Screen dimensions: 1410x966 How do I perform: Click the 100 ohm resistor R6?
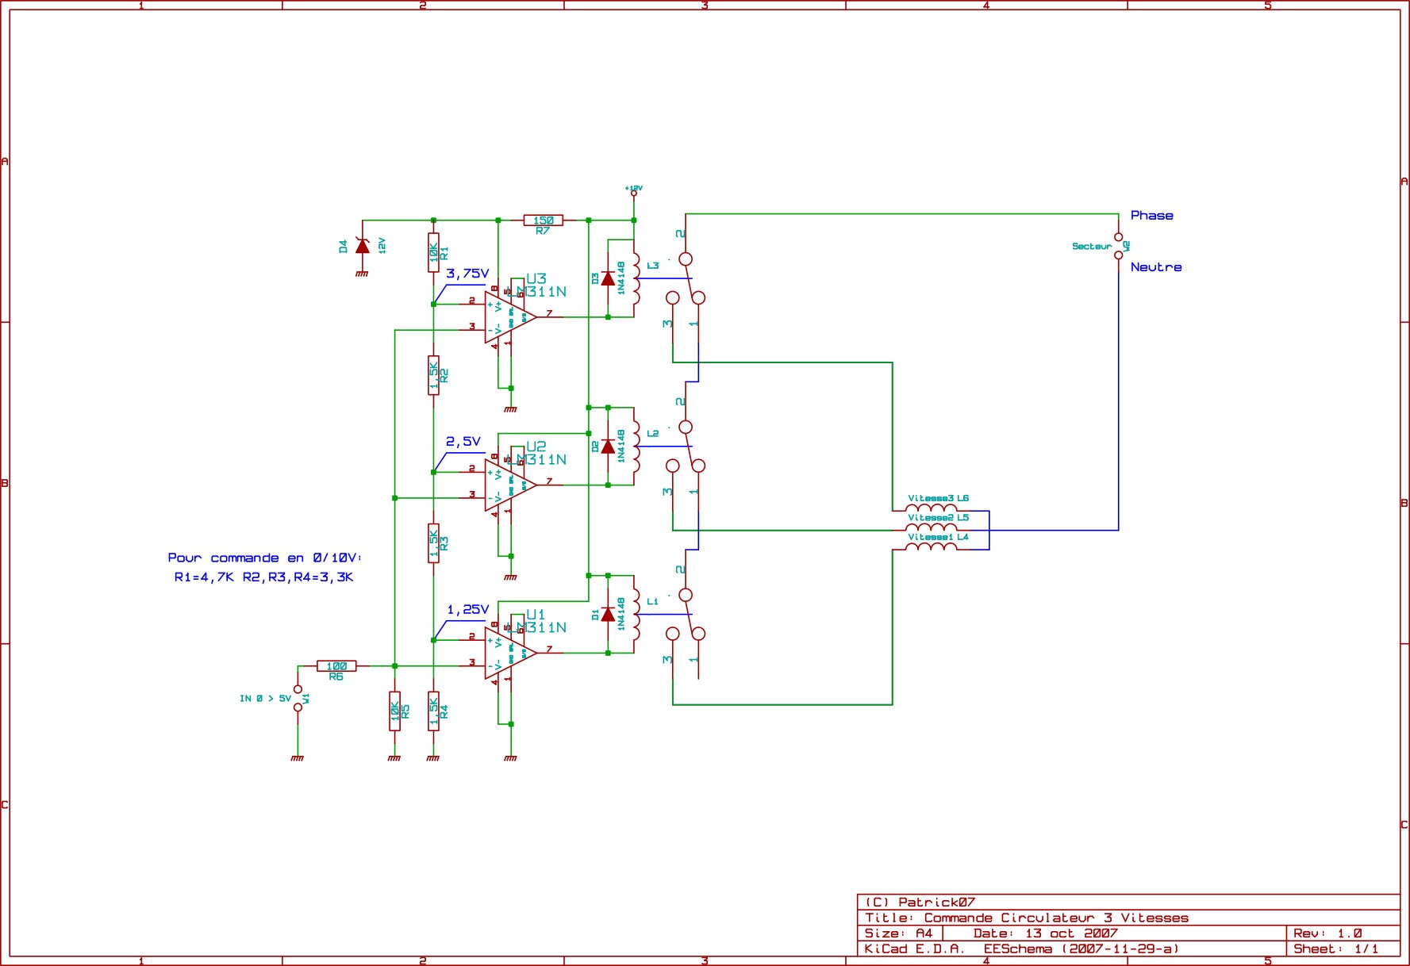click(x=336, y=666)
